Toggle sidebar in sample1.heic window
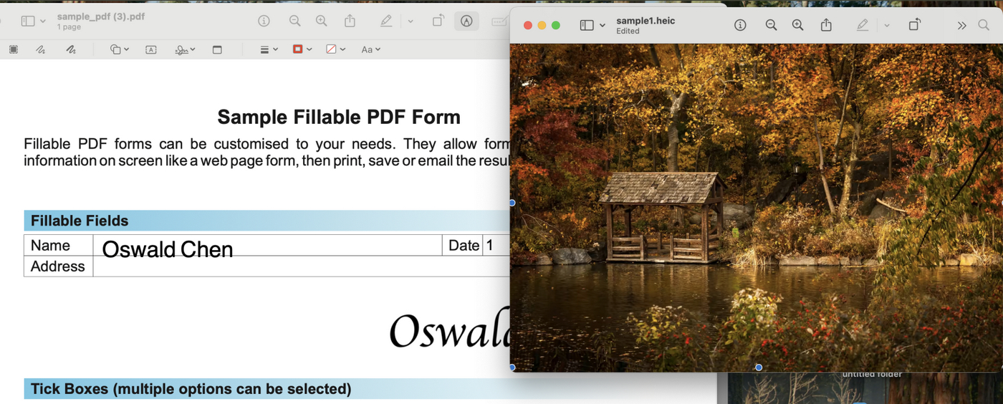 (x=587, y=25)
